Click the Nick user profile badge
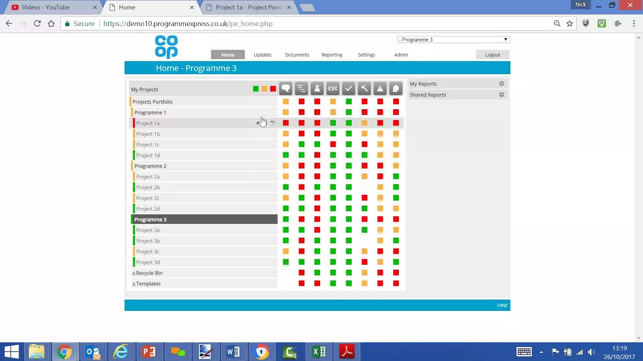Image resolution: width=643 pixels, height=361 pixels. [x=581, y=5]
